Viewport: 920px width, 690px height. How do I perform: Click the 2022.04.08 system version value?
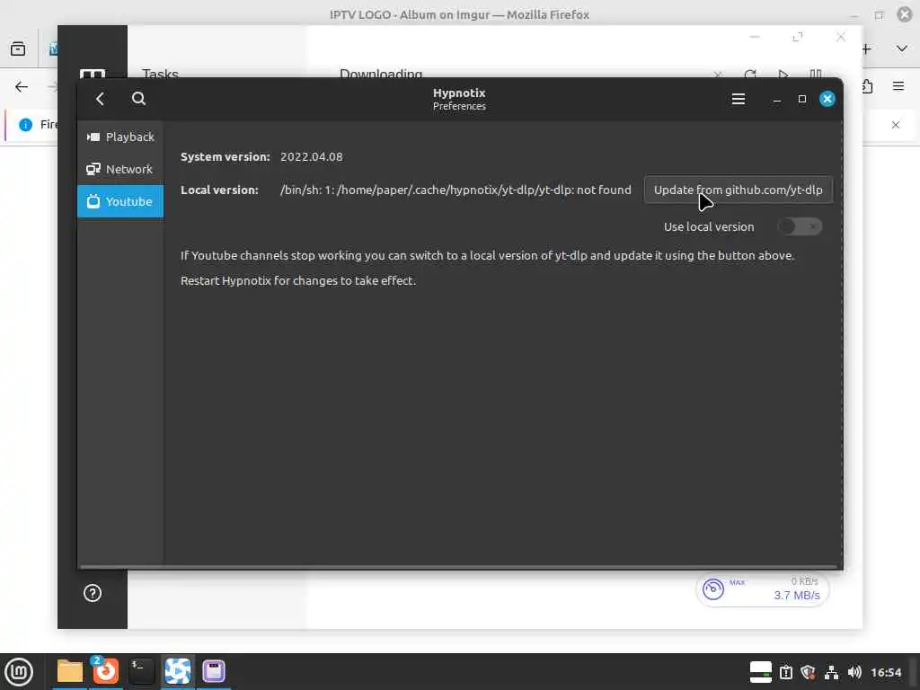(x=312, y=156)
